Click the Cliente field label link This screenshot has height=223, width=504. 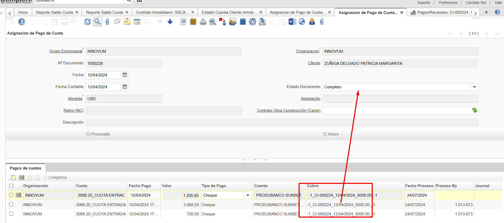pyautogui.click(x=314, y=63)
